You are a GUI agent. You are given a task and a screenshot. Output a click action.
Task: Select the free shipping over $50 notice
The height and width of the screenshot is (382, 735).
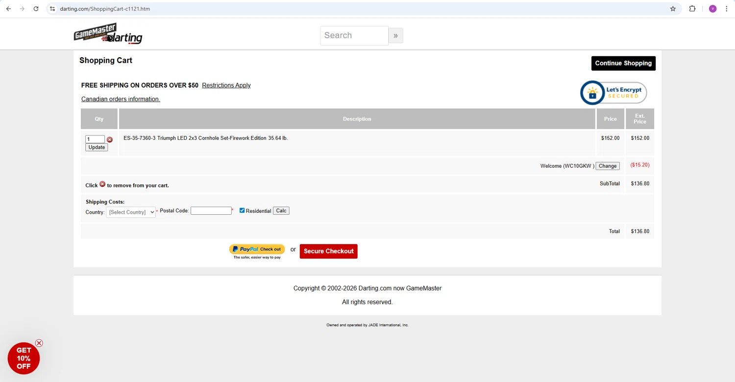(x=140, y=85)
